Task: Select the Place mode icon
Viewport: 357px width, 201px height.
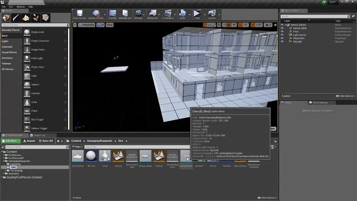Action: (6, 18)
